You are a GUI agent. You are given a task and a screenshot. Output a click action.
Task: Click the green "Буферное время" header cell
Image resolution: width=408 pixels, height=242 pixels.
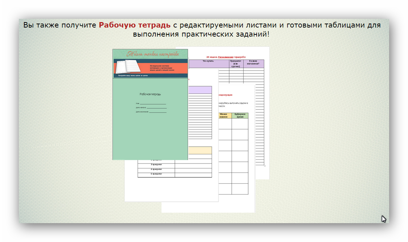point(240,116)
